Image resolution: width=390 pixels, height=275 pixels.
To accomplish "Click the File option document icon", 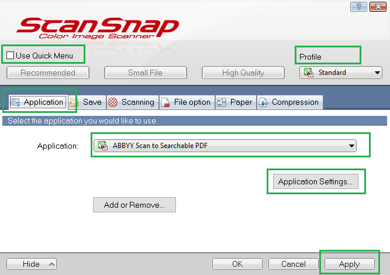I will pos(165,102).
